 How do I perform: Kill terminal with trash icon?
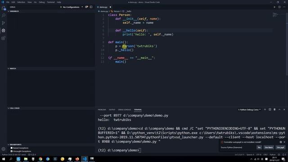click(x=274, y=109)
